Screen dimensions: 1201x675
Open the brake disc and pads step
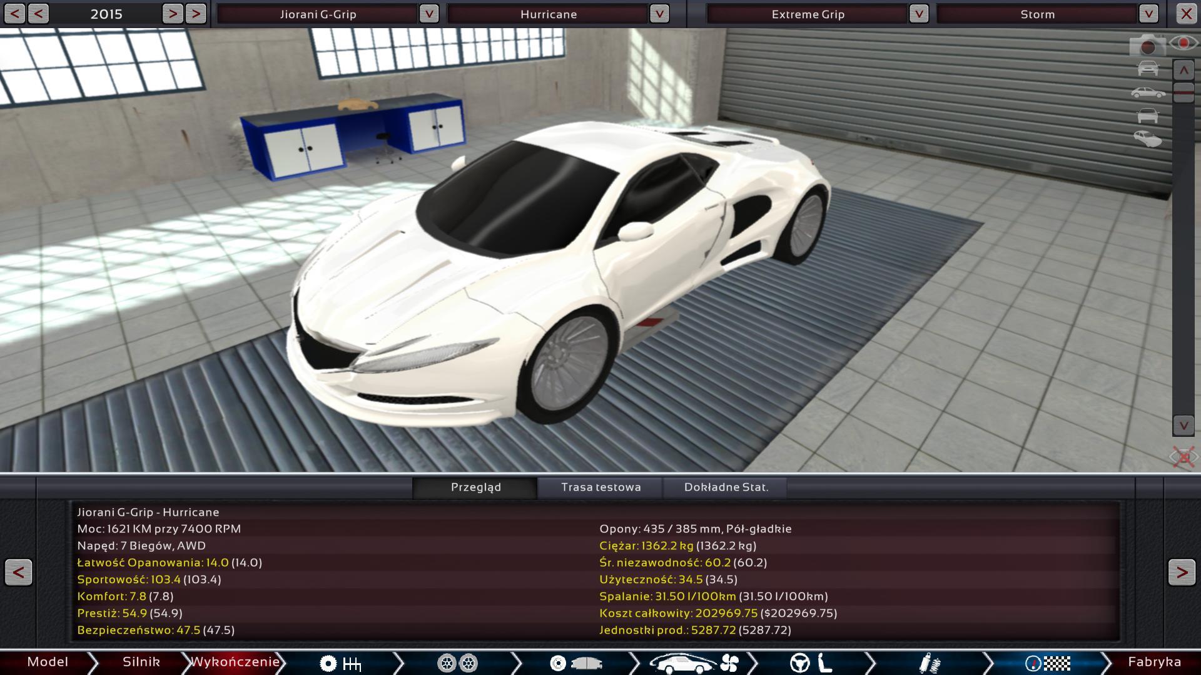pos(575,662)
